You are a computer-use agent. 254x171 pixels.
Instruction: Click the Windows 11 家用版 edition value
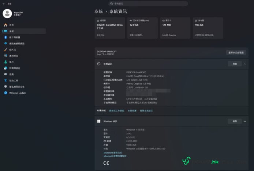pyautogui.click(x=135, y=130)
